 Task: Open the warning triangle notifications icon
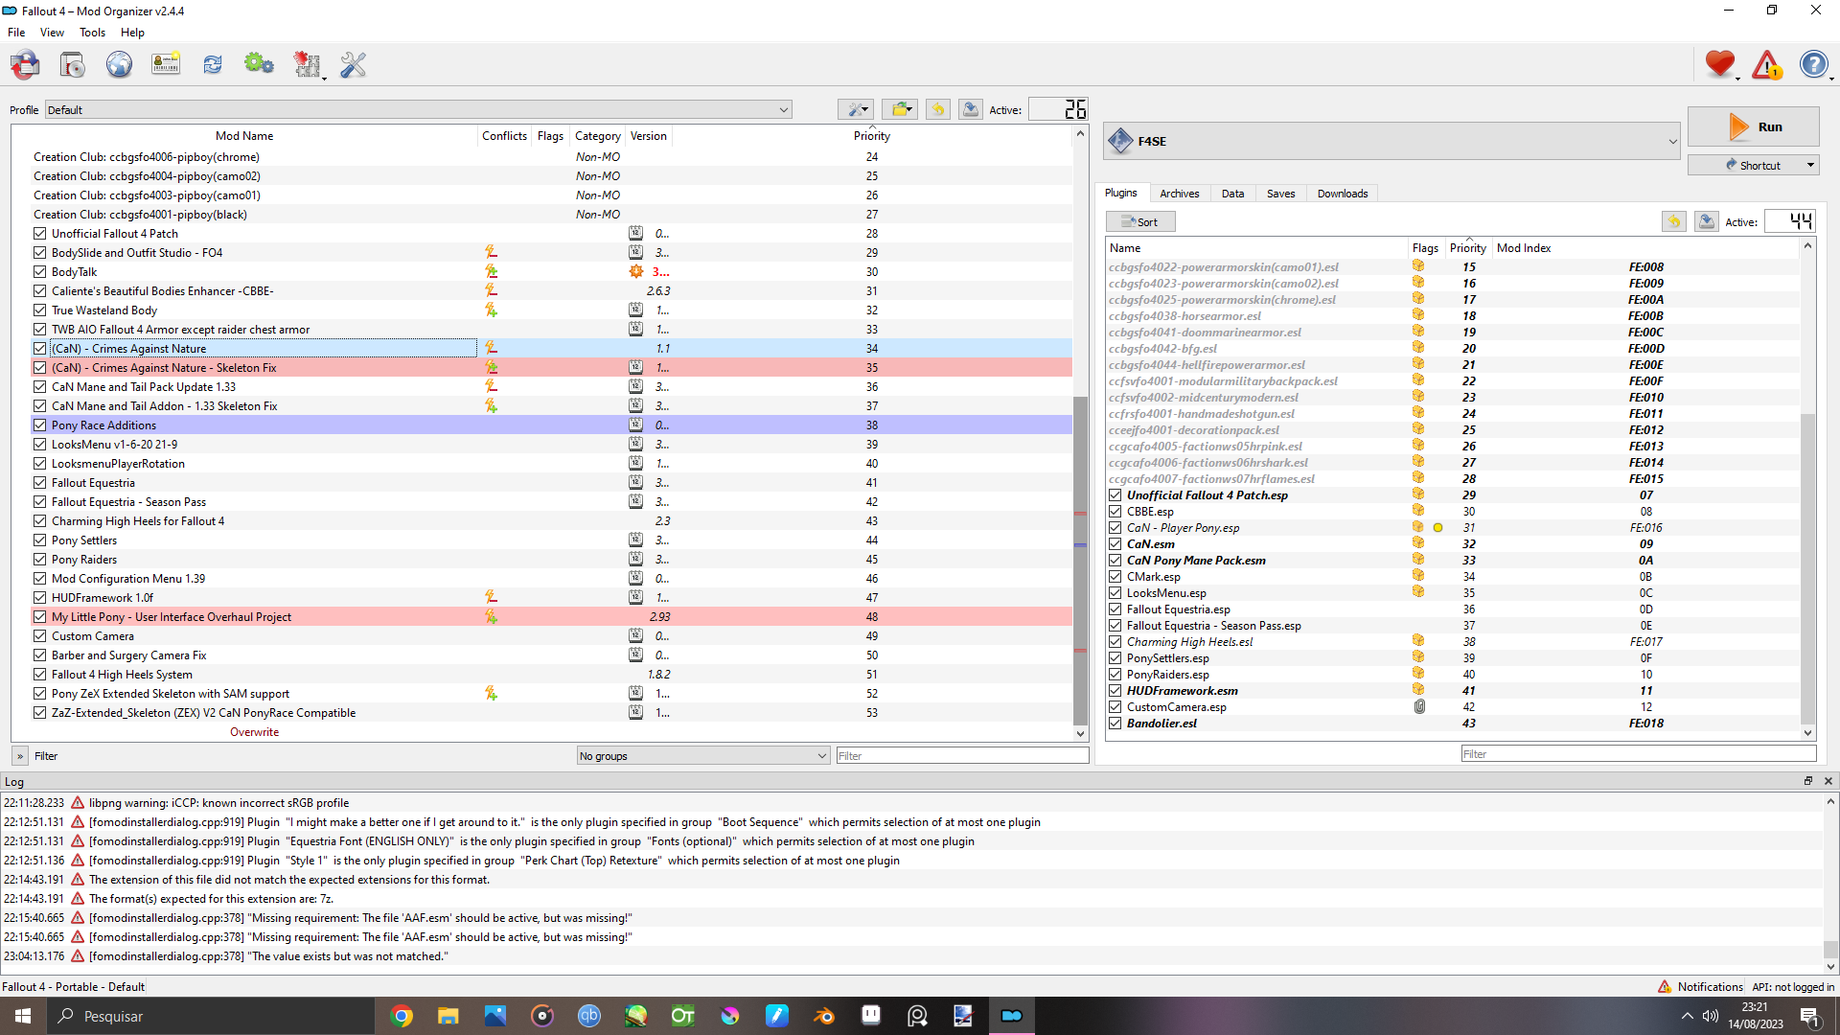(x=1766, y=65)
